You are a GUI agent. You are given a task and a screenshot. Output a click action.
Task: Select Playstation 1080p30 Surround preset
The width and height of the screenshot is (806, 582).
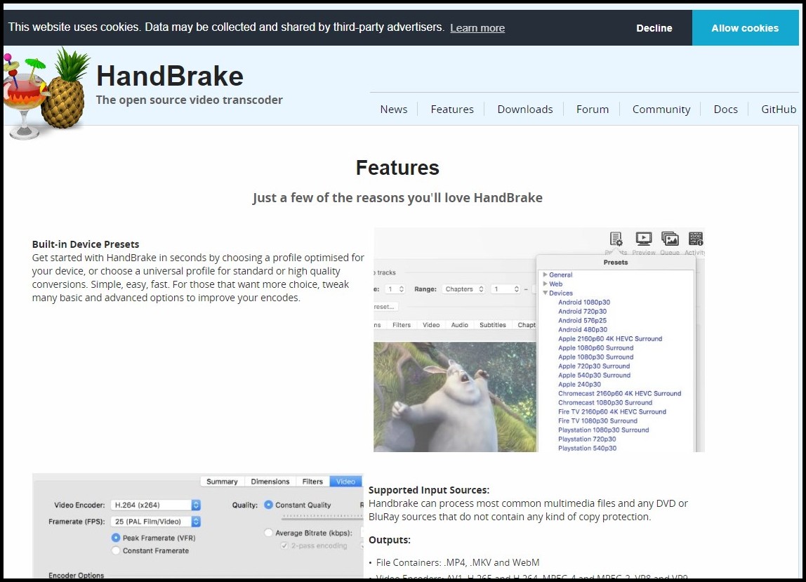604,430
